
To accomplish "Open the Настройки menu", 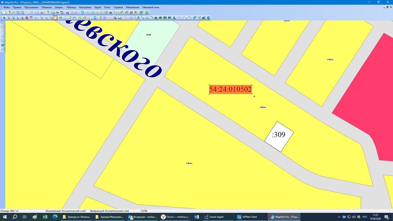I will (x=85, y=7).
